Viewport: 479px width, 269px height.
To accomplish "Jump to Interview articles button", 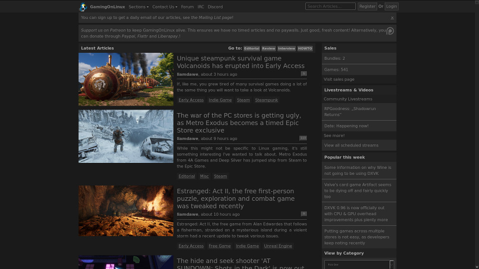I will (286, 48).
